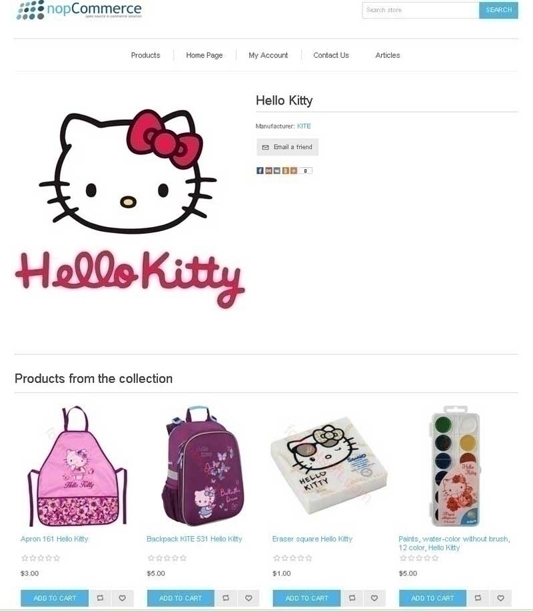Open the Articles menu item
This screenshot has height=612, width=533.
pyautogui.click(x=388, y=55)
